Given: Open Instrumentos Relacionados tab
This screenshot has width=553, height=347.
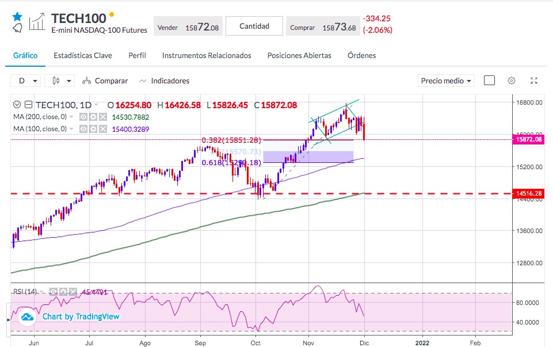Looking at the screenshot, I should 207,55.
